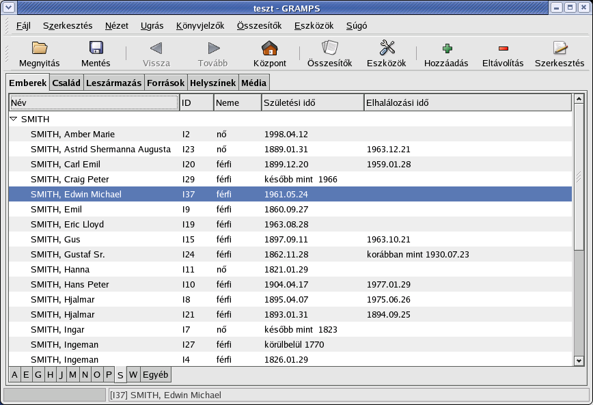Screen dimensions: 593x405
Task: Select row SMITH, Amber Marie
Action: pos(72,134)
